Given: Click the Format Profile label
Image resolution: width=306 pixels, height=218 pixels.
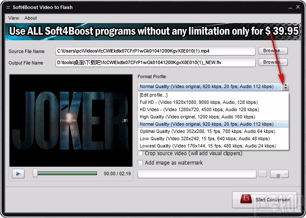Looking at the screenshot, I should (x=153, y=77).
